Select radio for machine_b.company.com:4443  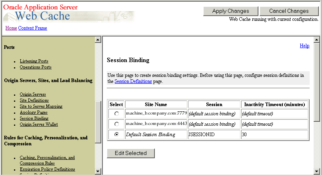[116, 124]
